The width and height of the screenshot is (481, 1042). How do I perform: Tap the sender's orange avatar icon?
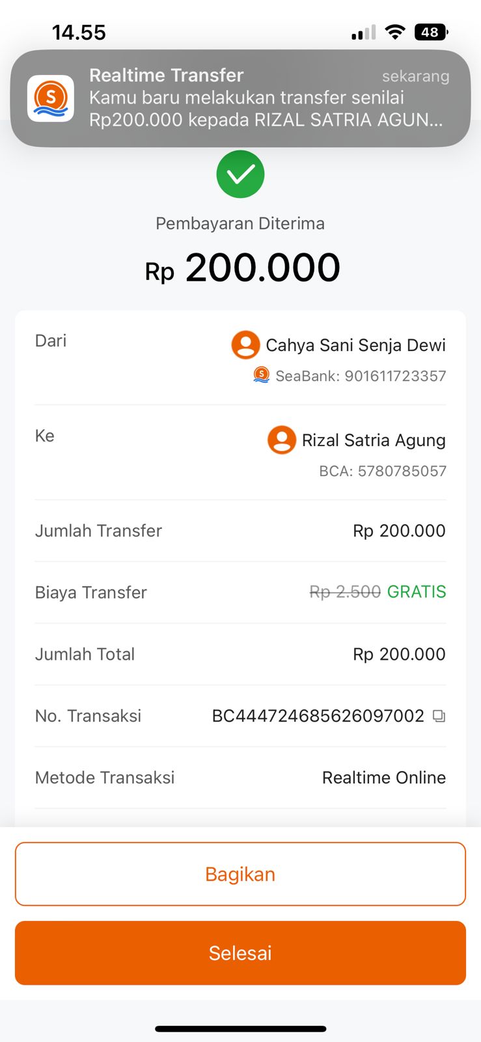tap(245, 345)
